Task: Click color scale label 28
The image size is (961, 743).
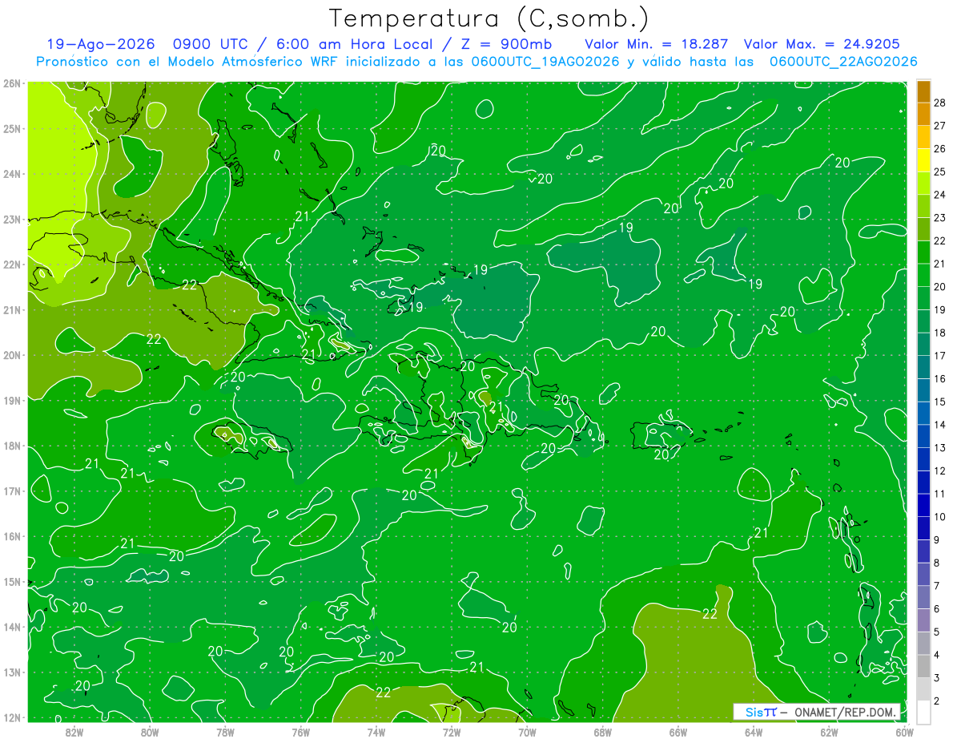Action: pos(939,103)
